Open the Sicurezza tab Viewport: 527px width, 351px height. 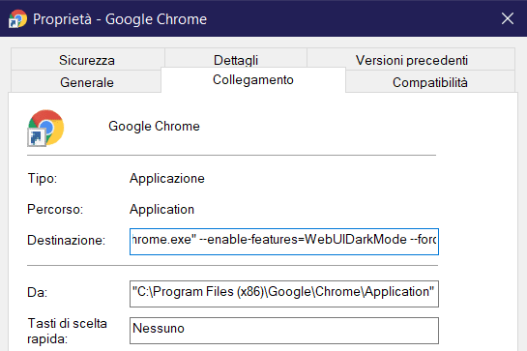[87, 60]
